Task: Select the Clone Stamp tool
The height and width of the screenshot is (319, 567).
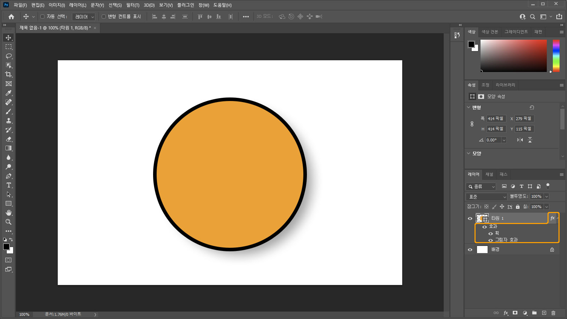Action: (x=9, y=121)
